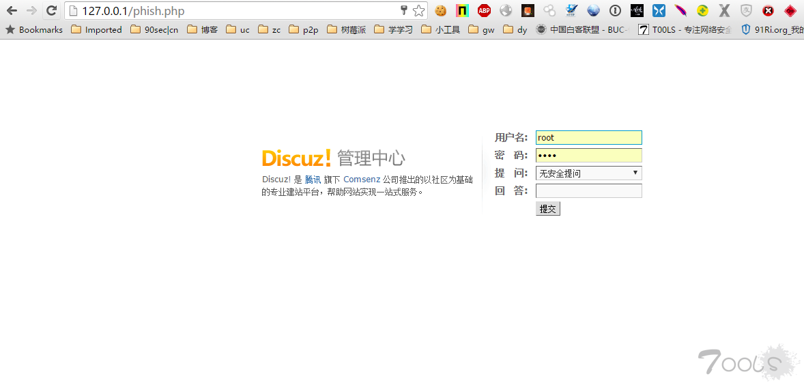Click the 密 码: label
Viewport: 804px width, 385px height.
pos(511,156)
